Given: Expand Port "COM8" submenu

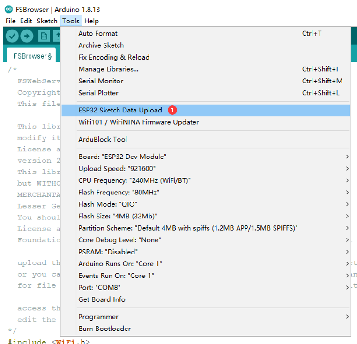Looking at the screenshot, I should tap(206, 287).
